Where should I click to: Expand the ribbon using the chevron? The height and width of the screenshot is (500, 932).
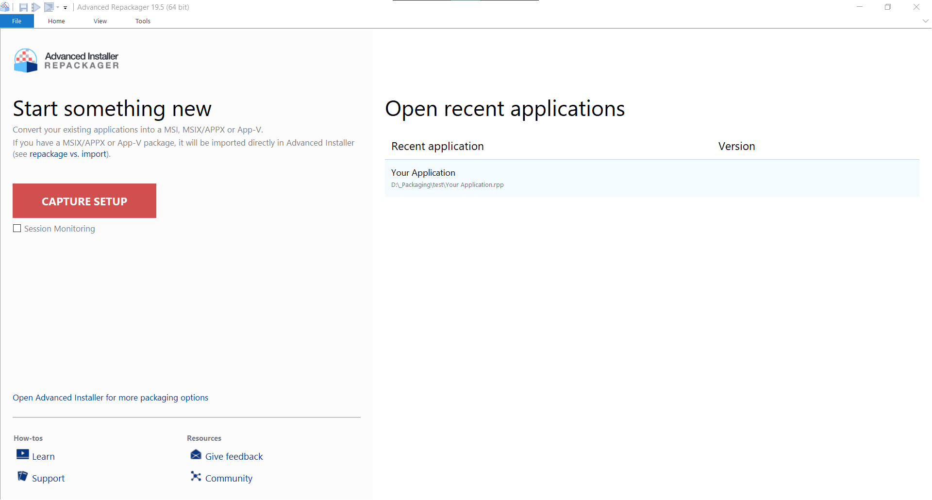pyautogui.click(x=925, y=21)
